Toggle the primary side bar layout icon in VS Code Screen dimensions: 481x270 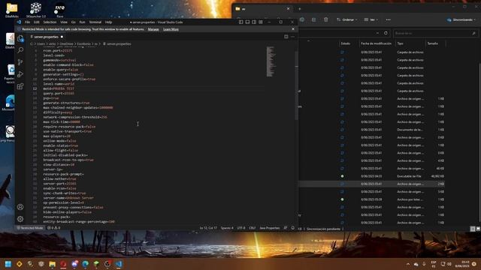coord(240,22)
